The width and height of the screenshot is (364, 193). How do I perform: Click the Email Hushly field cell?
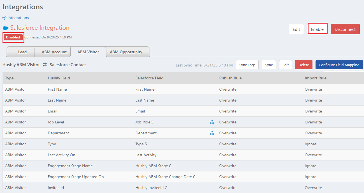coord(53,111)
